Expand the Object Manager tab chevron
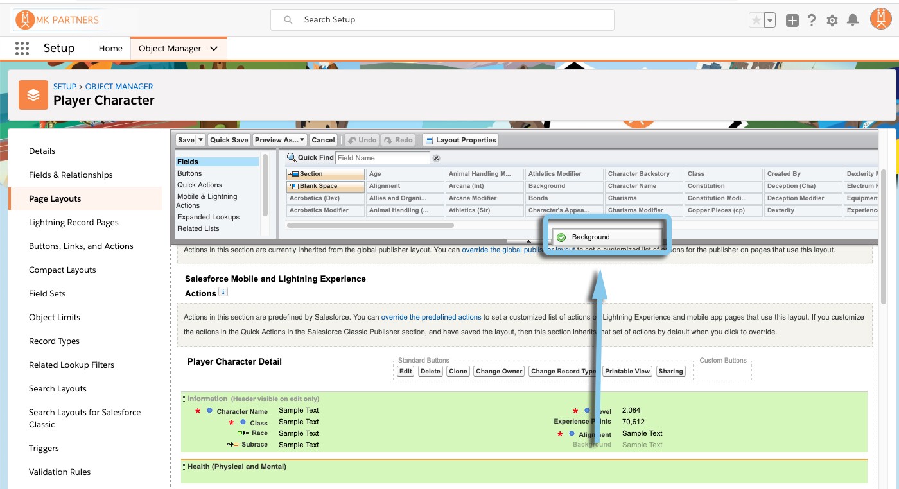The width and height of the screenshot is (899, 489). pyautogui.click(x=214, y=48)
